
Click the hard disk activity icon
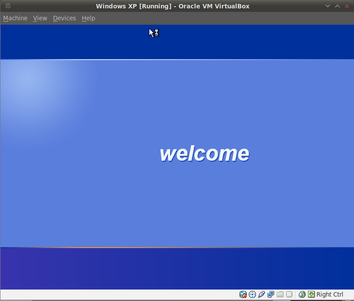click(x=243, y=294)
